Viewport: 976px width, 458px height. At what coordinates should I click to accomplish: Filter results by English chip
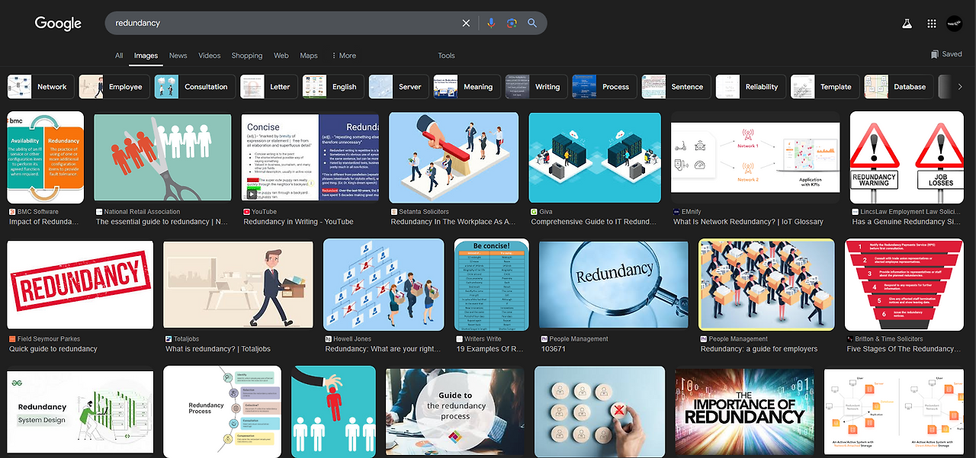333,87
